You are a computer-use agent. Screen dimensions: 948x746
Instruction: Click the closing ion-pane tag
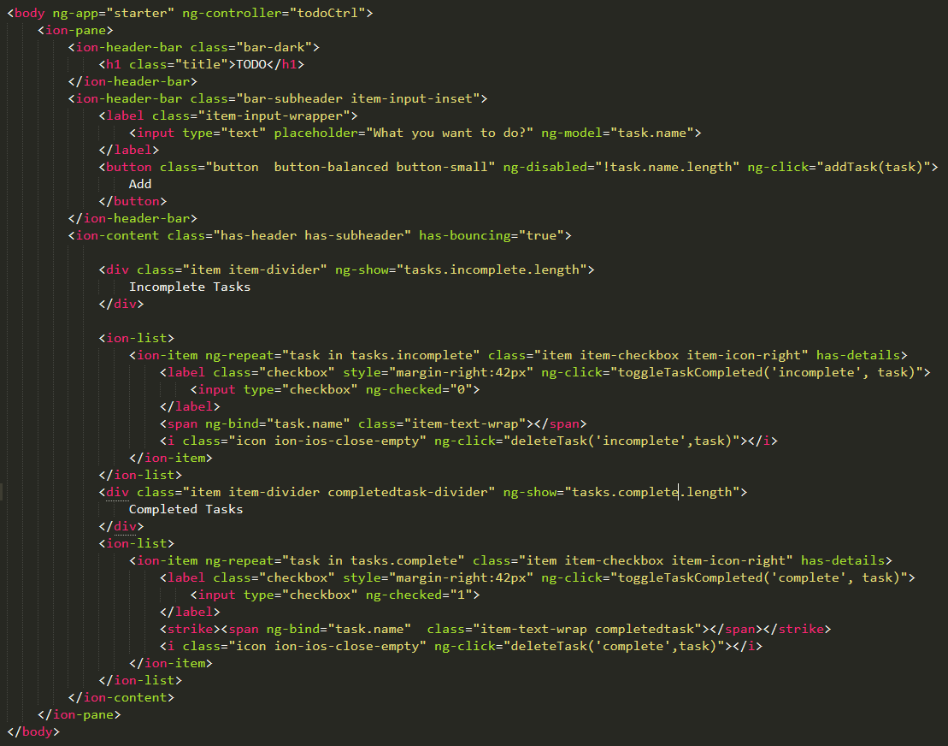point(79,714)
